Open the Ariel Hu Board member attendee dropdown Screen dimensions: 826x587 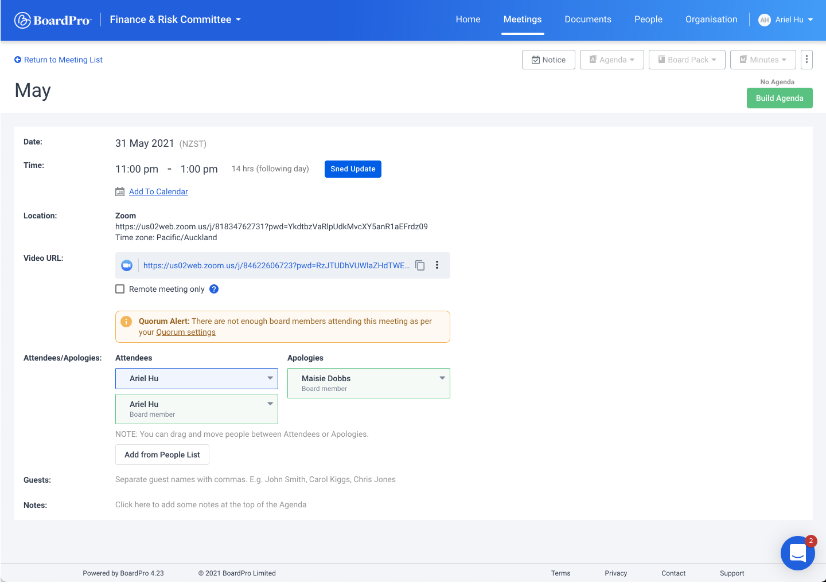270,404
